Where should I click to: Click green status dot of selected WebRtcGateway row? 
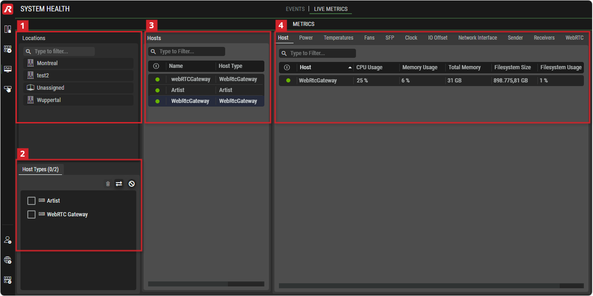click(x=157, y=101)
